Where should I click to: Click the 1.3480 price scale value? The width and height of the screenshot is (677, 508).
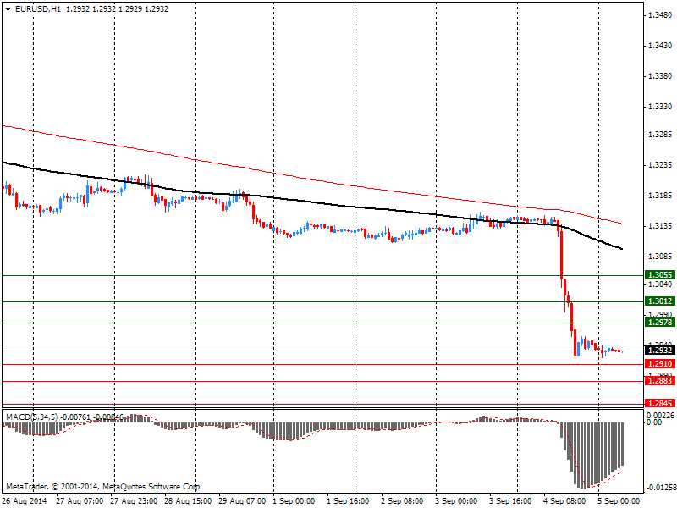tap(660, 15)
